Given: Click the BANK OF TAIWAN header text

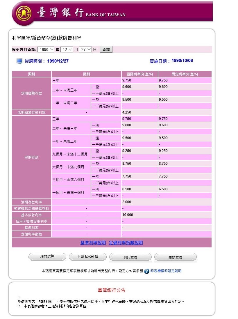Looking at the screenshot, I should point(105,15).
